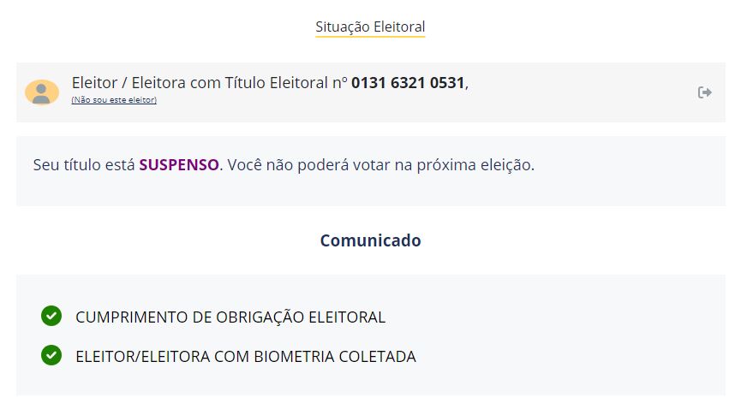Click the exit icon in the voter bar
Screen dimensions: 747x415
[x=705, y=92]
